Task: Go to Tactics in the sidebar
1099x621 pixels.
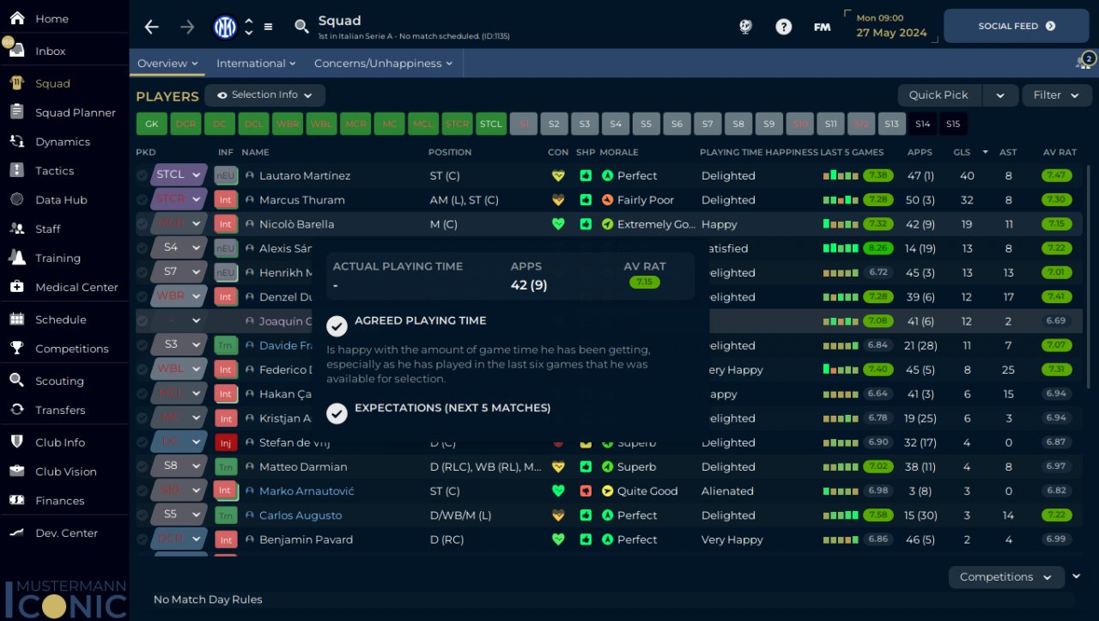Action: click(54, 171)
